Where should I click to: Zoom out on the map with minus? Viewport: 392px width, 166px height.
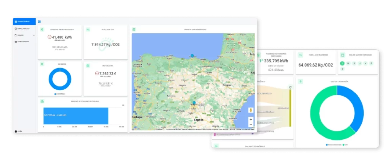251,124
